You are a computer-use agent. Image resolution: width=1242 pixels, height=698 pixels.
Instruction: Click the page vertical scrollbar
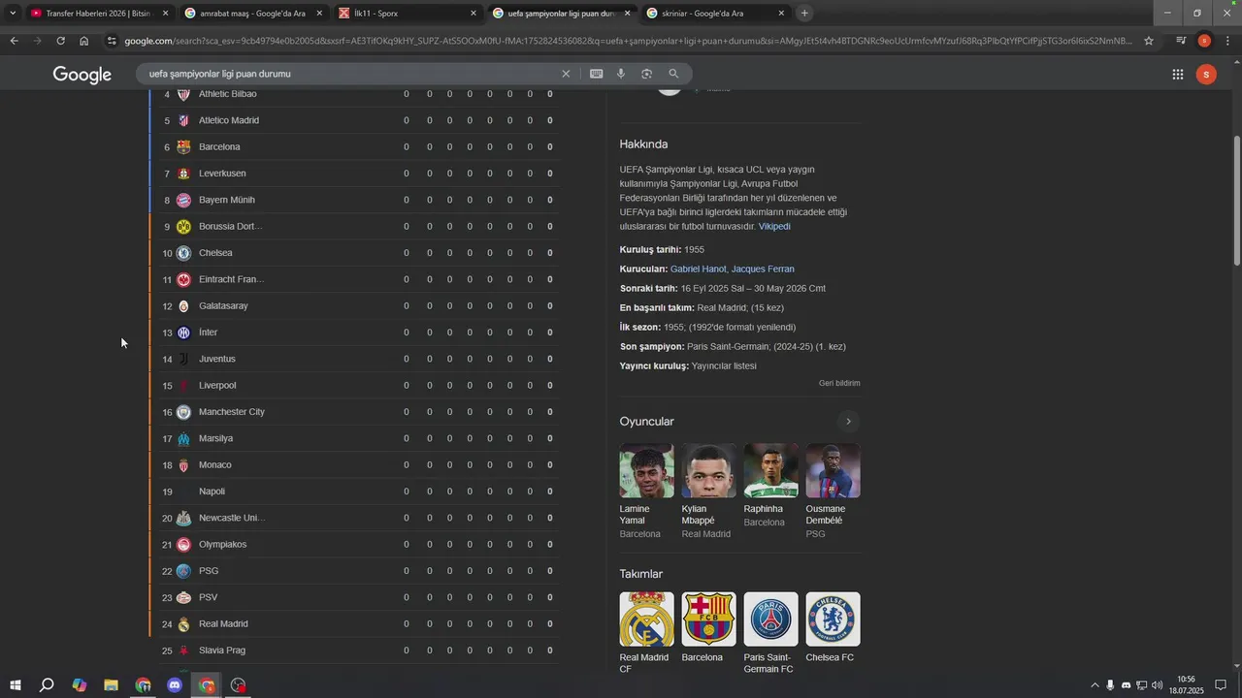(1236, 202)
